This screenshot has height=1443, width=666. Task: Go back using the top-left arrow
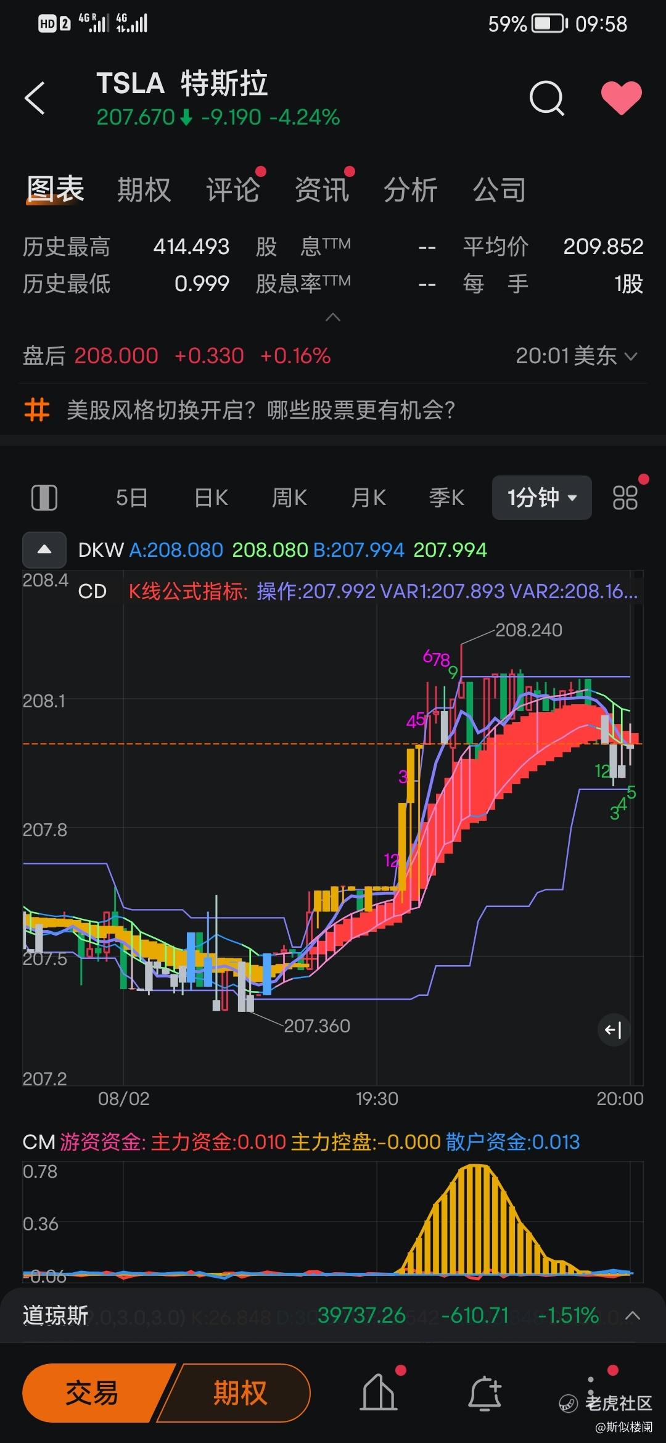[35, 98]
